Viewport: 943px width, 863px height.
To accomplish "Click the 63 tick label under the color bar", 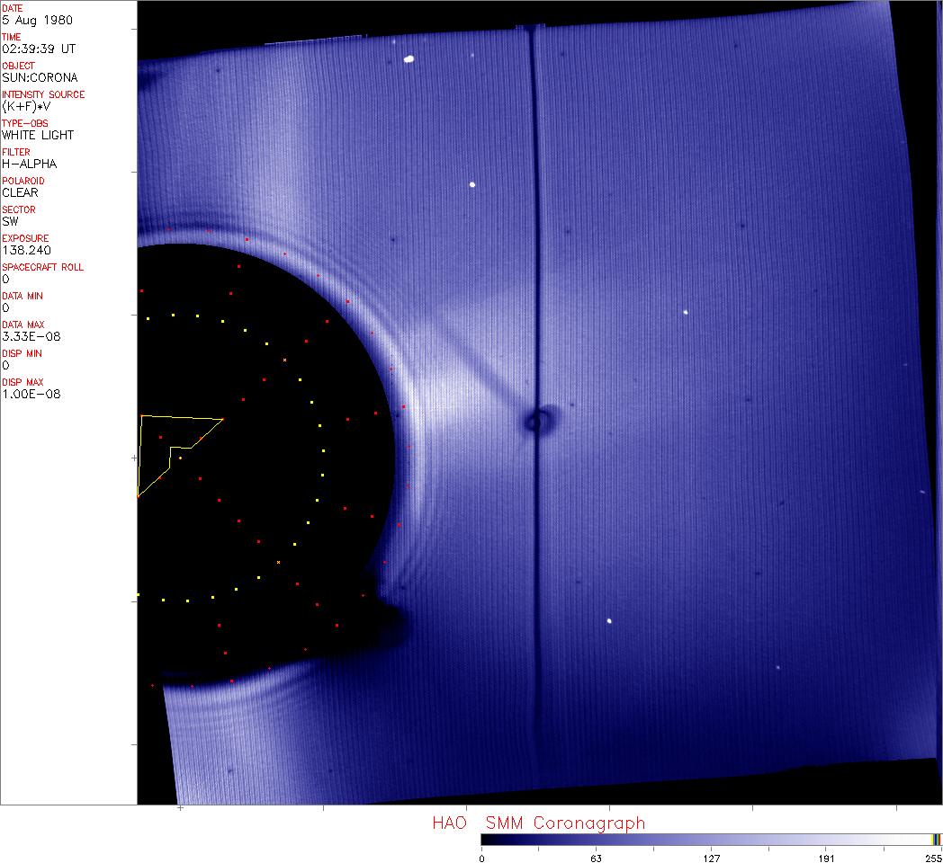I will tap(596, 858).
